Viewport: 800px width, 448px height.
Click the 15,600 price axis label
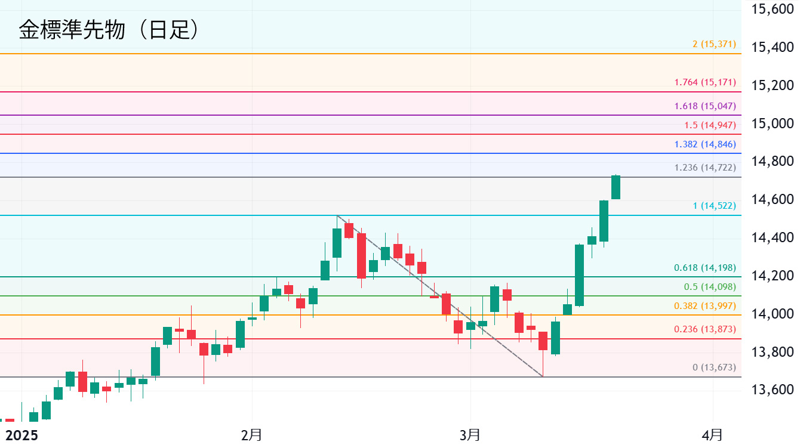coord(772,9)
